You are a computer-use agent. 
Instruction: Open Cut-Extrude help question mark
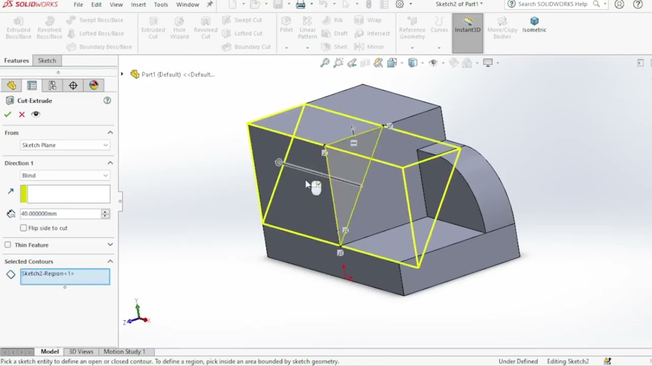pyautogui.click(x=107, y=101)
